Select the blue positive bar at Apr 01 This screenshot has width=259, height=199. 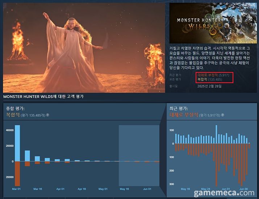tap(57, 160)
